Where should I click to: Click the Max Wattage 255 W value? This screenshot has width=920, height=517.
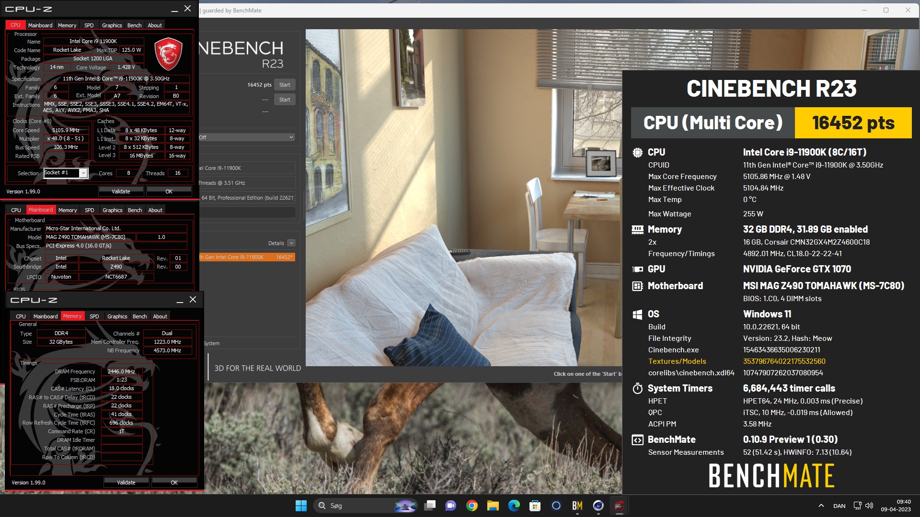coord(753,214)
